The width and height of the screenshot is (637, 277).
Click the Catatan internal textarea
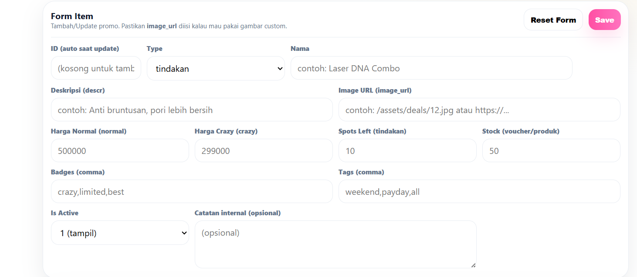click(x=335, y=244)
